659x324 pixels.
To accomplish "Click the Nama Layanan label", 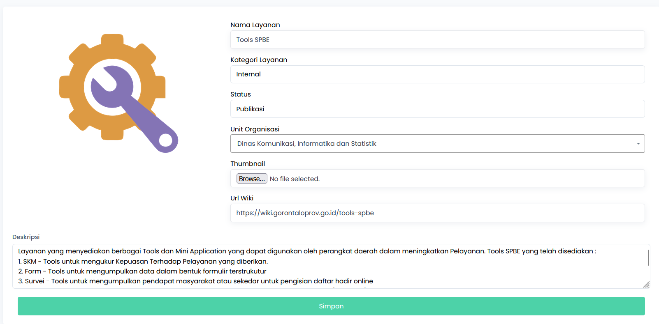I will pos(255,25).
